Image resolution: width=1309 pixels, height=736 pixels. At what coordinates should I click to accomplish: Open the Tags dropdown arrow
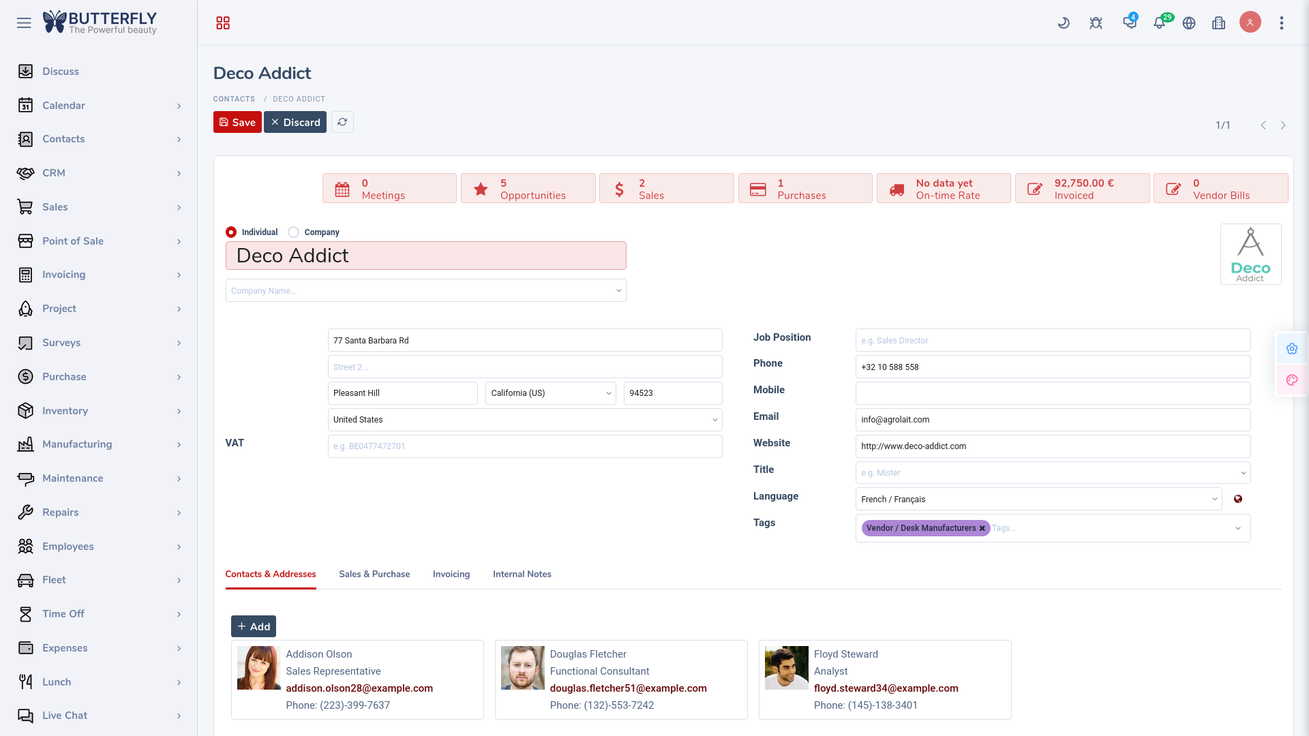coord(1238,529)
